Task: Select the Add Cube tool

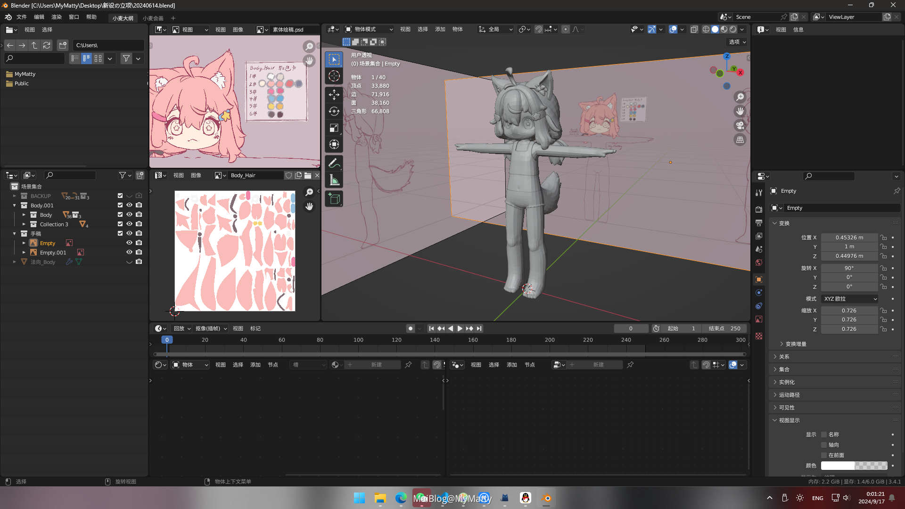Action: point(334,199)
